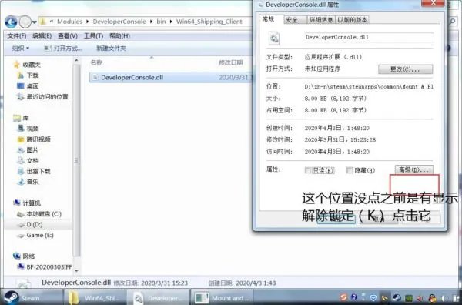The height and width of the screenshot is (305, 462).
Task: Select 收藏夹 star icon in sidebar
Action: point(17,65)
